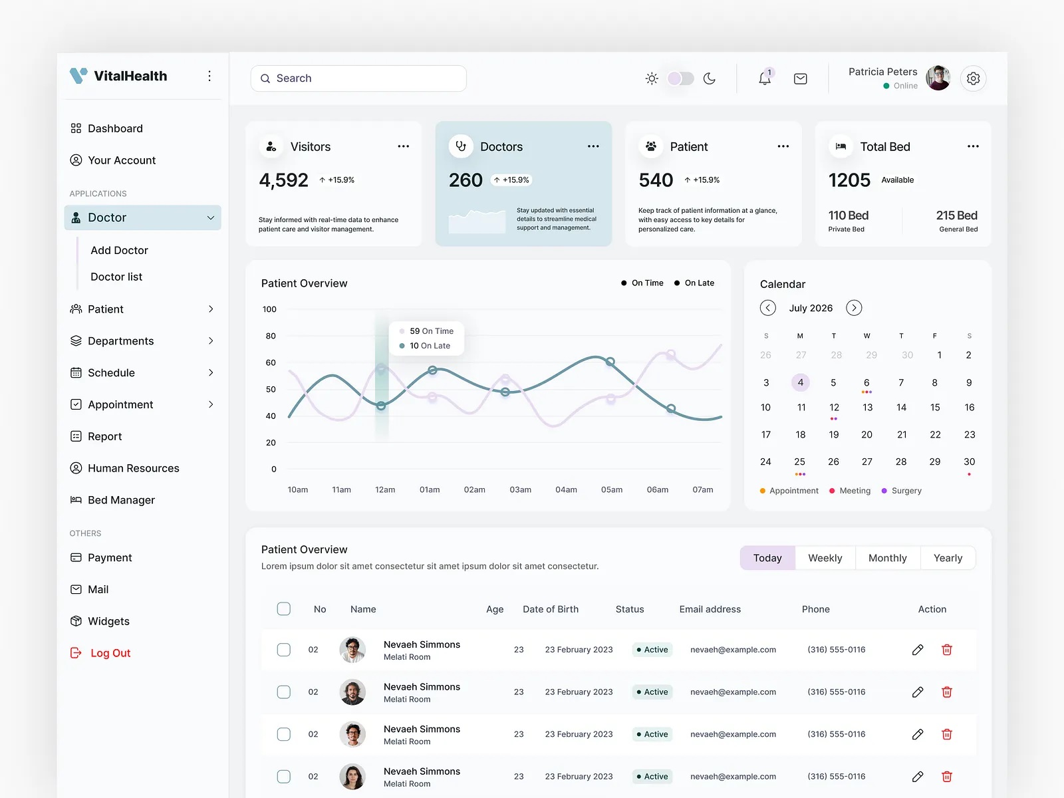The width and height of the screenshot is (1064, 798).
Task: Go to previous month in calendar
Action: (x=768, y=308)
